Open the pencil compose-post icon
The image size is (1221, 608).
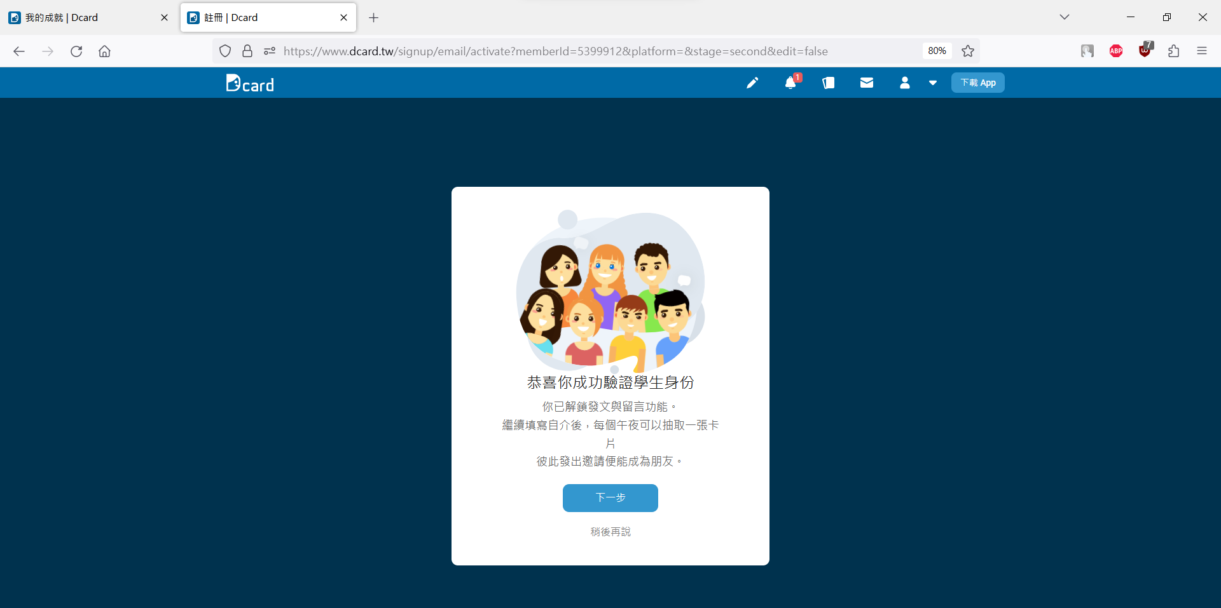pyautogui.click(x=752, y=83)
